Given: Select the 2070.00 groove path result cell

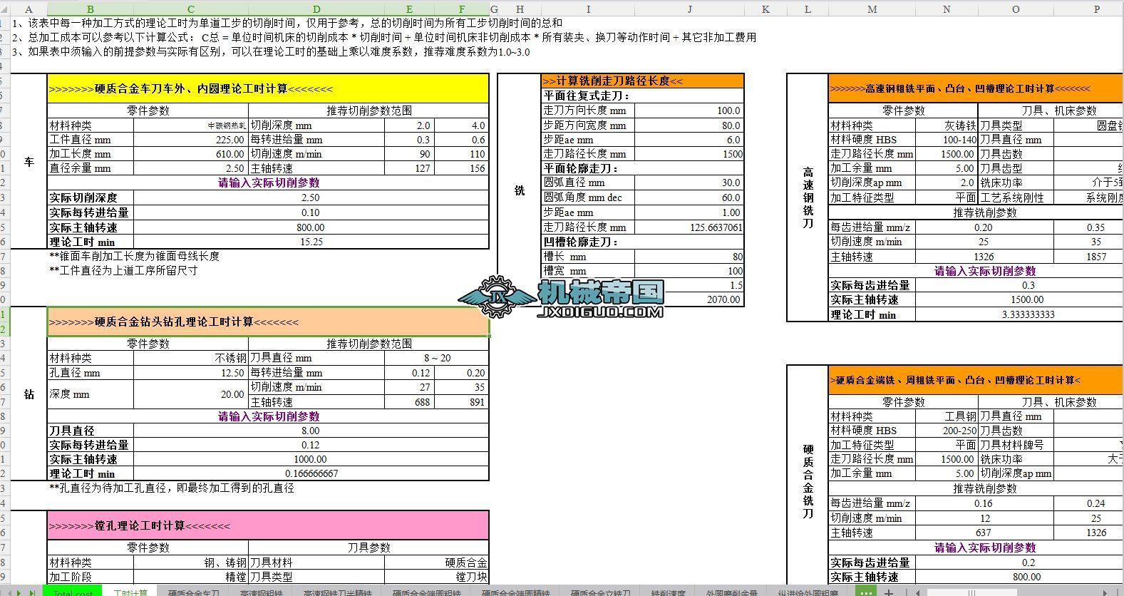Looking at the screenshot, I should coord(689,299).
